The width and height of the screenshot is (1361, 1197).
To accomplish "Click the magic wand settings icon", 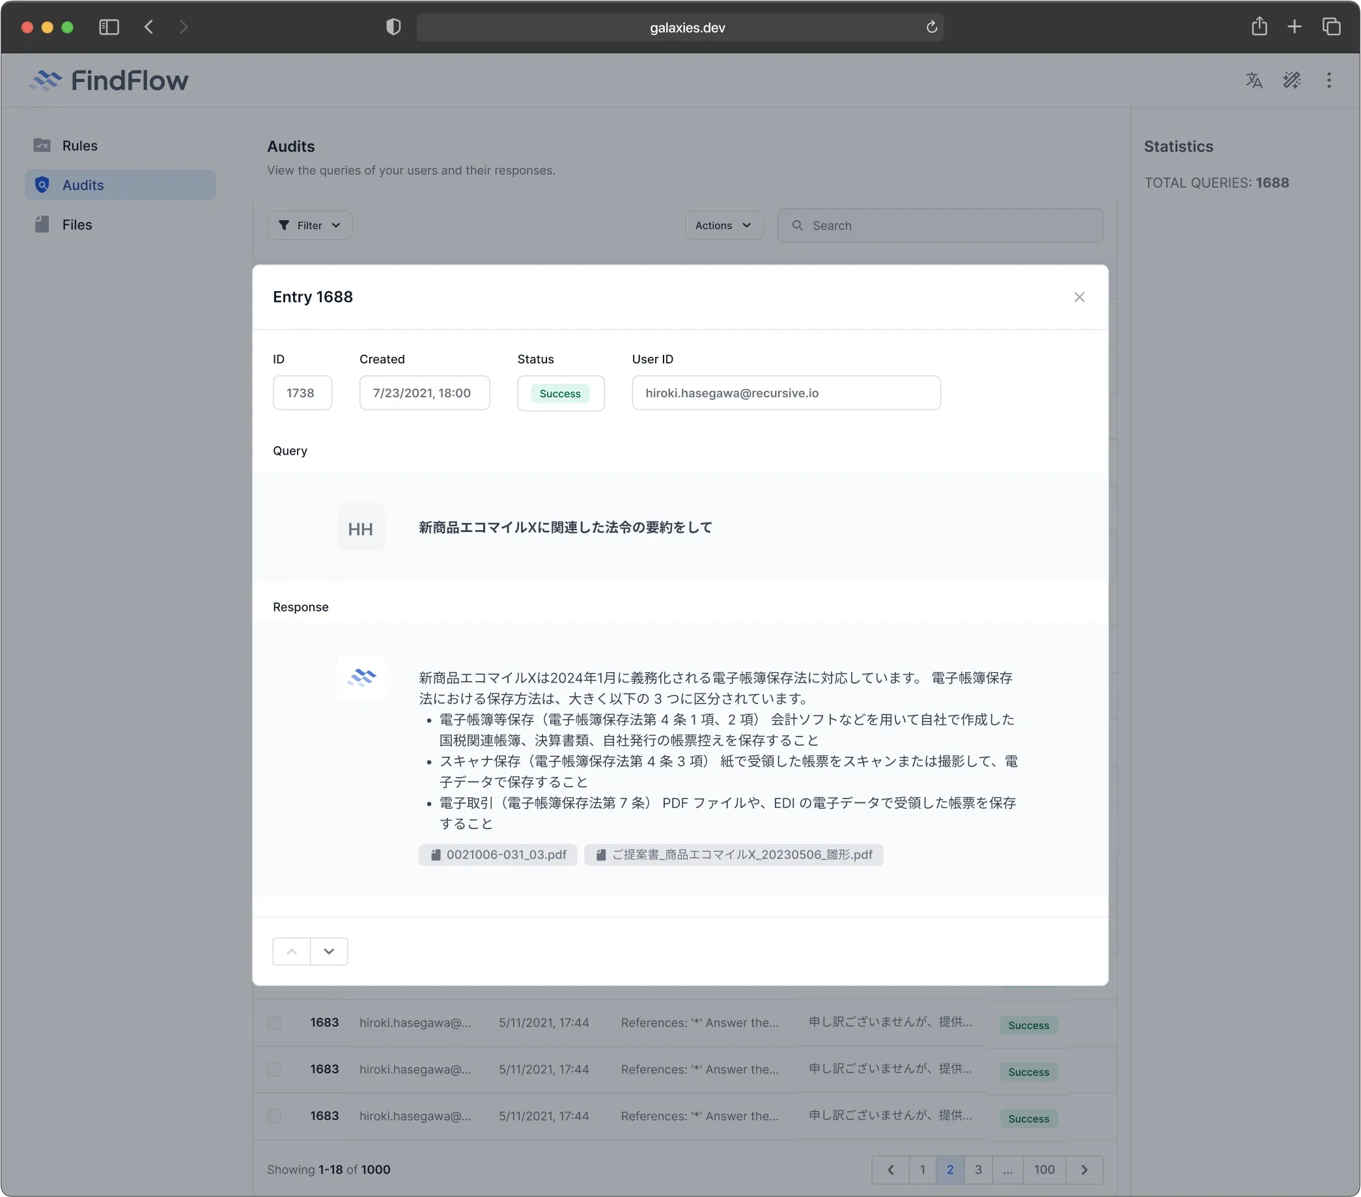I will (x=1293, y=80).
